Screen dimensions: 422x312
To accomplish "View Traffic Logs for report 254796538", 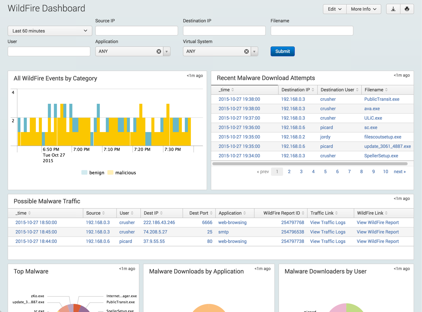I will click(x=328, y=232).
